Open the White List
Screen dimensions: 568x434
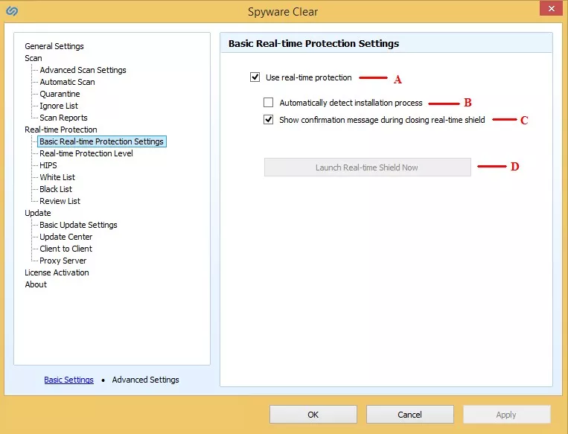[x=57, y=177]
